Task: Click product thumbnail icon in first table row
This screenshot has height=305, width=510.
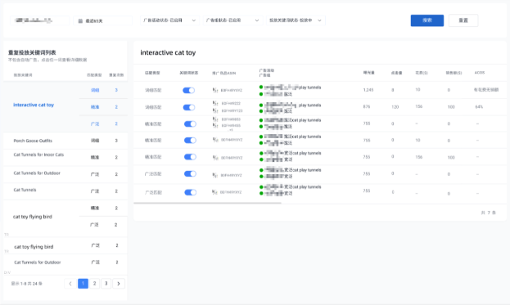Action: coord(215,90)
